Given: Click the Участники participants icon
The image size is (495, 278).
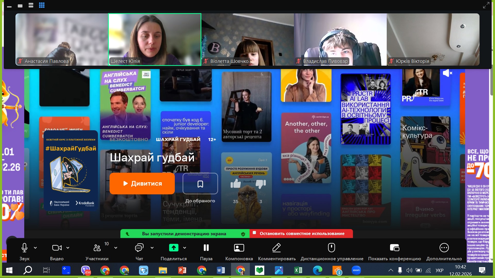Looking at the screenshot, I should point(97,248).
